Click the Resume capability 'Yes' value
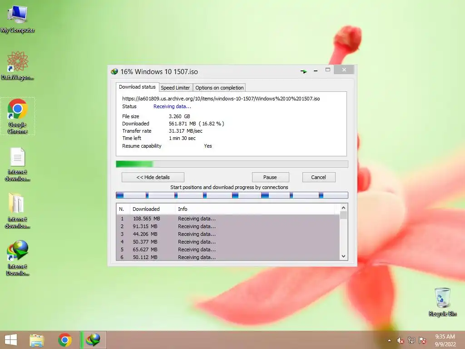 pos(208,146)
